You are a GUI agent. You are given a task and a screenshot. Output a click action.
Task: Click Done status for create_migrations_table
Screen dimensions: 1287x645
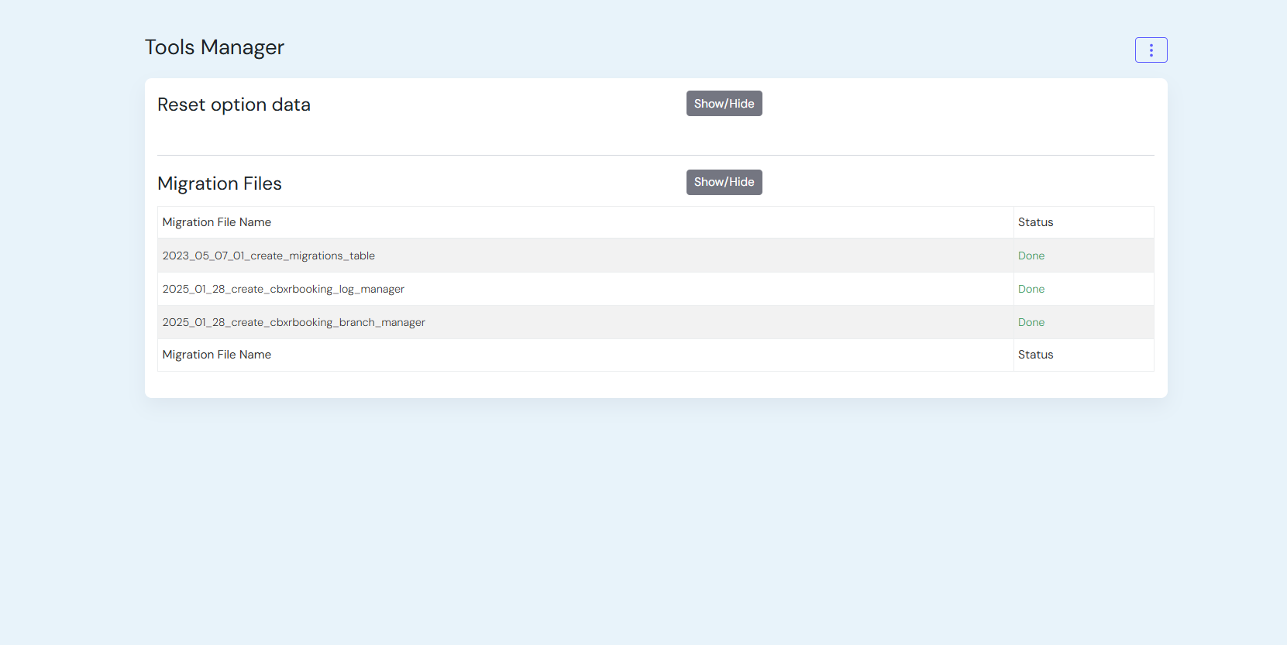[x=1031, y=256]
